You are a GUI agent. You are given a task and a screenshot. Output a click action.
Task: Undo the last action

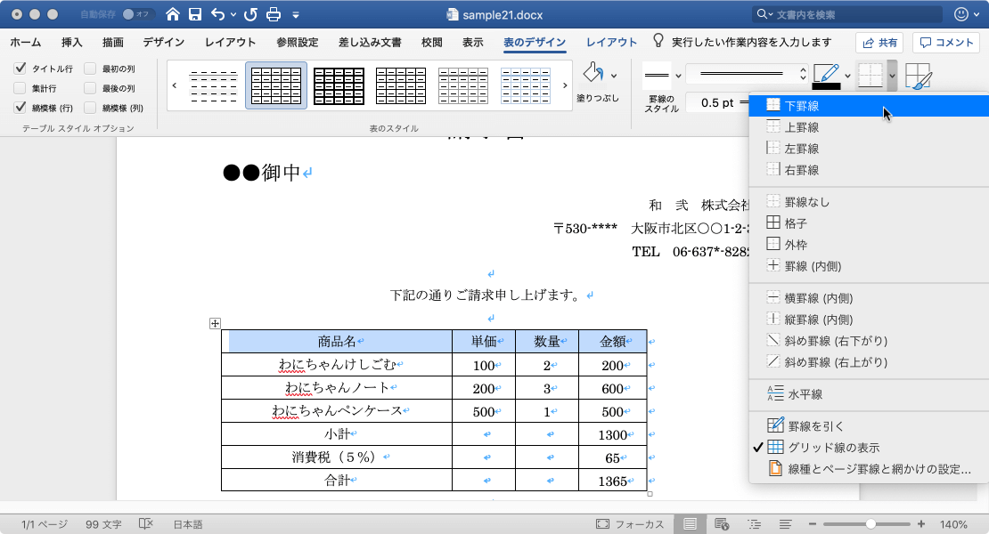pos(218,14)
